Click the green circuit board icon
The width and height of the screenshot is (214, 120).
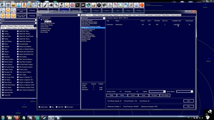click(x=104, y=5)
